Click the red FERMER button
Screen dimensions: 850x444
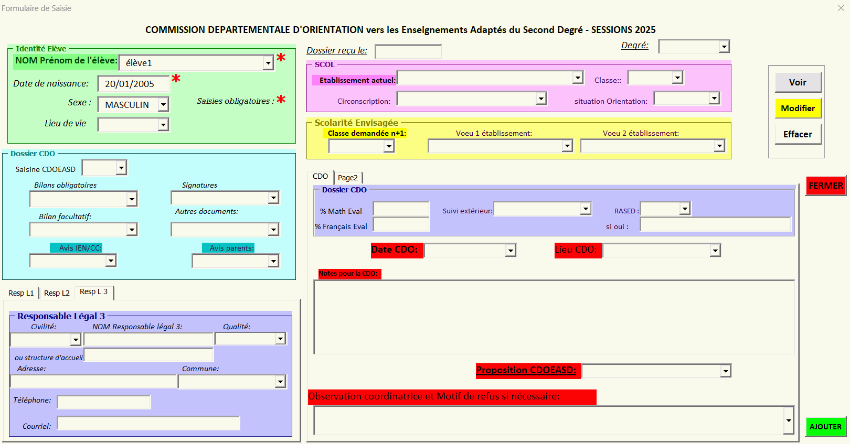tap(826, 186)
